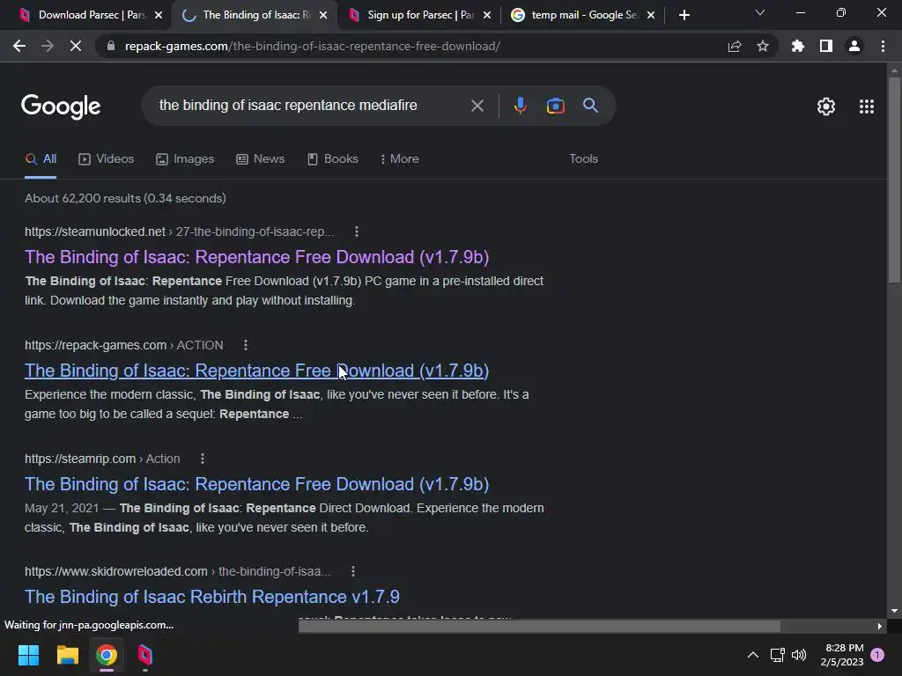This screenshot has height=676, width=902.
Task: Clear the search query text
Action: pos(477,106)
